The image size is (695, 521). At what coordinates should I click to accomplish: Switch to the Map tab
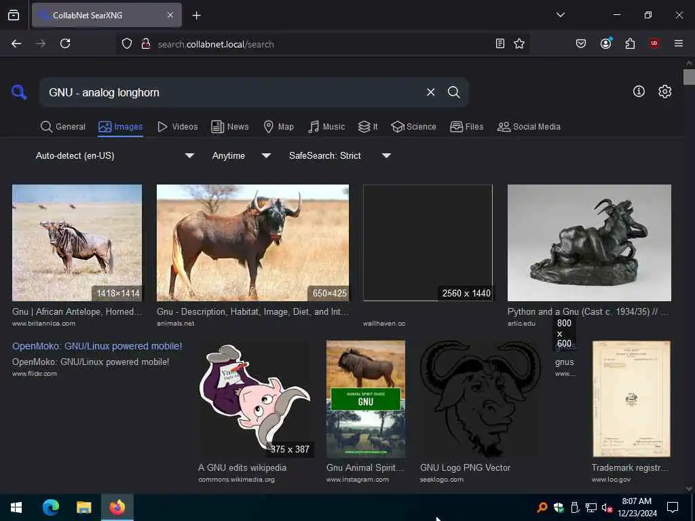click(x=279, y=127)
